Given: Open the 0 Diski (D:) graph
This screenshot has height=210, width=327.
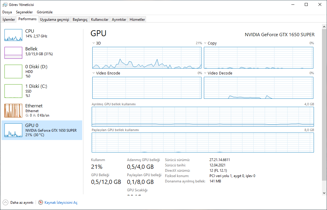Looking at the screenshot, I should 13,71.
